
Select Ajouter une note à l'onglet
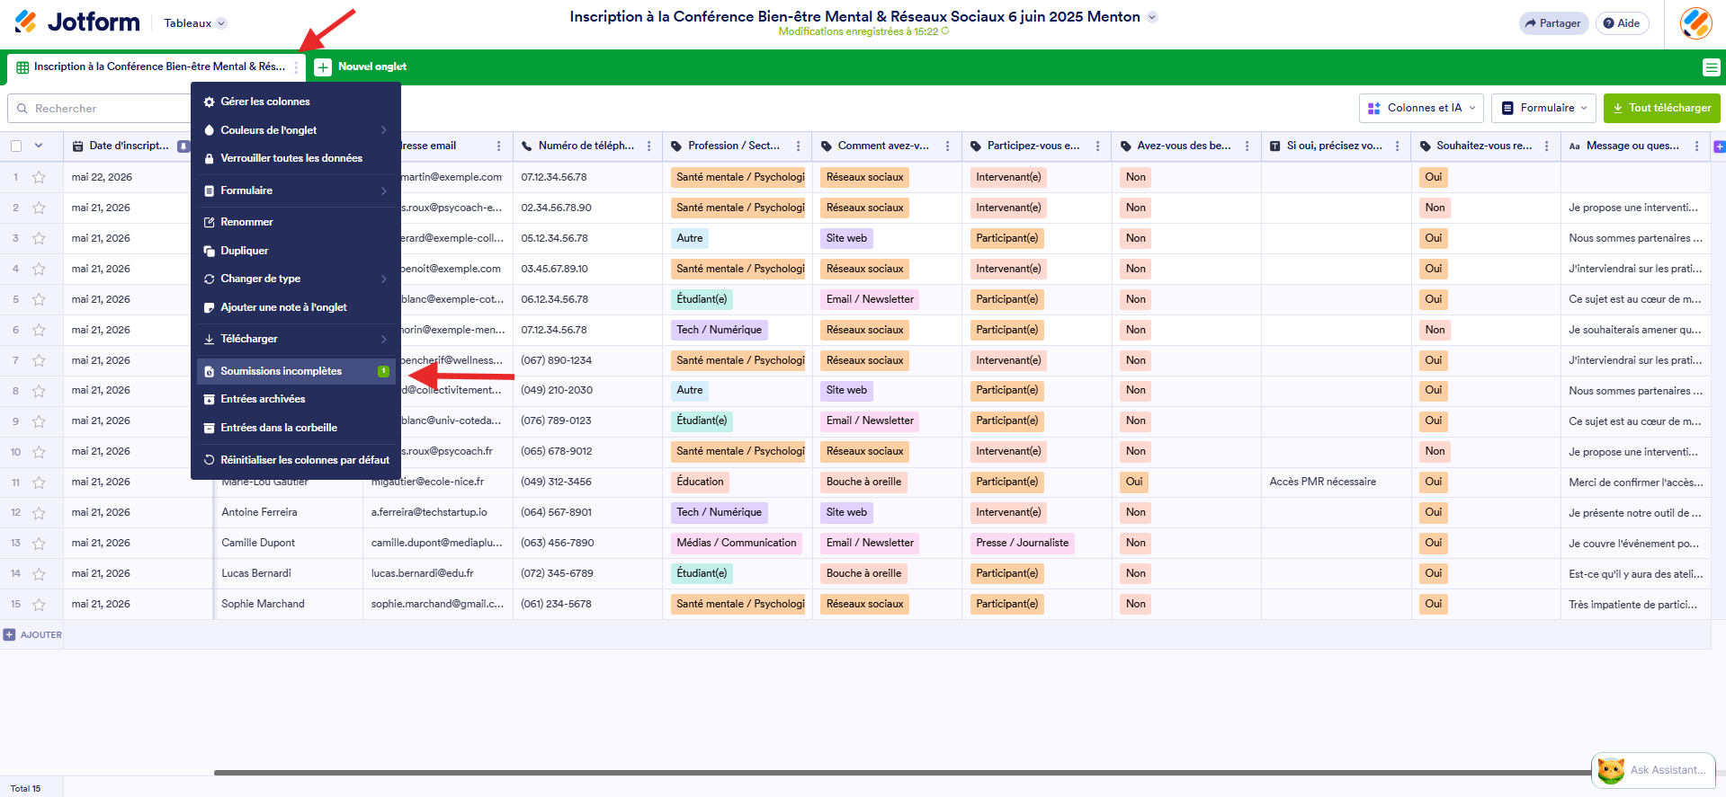297,307
